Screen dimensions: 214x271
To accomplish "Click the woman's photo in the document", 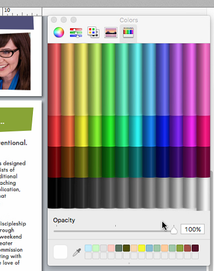I will (x=15, y=61).
